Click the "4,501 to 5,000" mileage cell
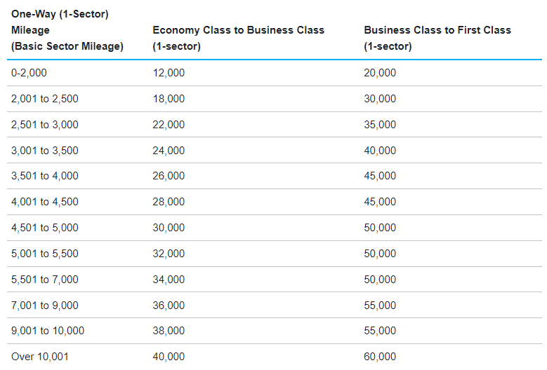The height and width of the screenshot is (370, 547). pos(45,228)
